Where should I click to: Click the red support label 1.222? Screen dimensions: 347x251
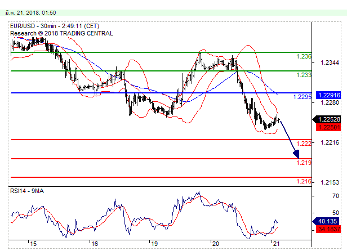pos(304,144)
